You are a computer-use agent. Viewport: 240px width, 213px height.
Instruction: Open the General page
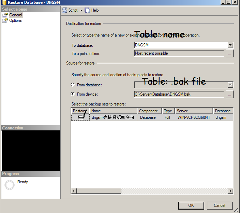tap(16, 15)
